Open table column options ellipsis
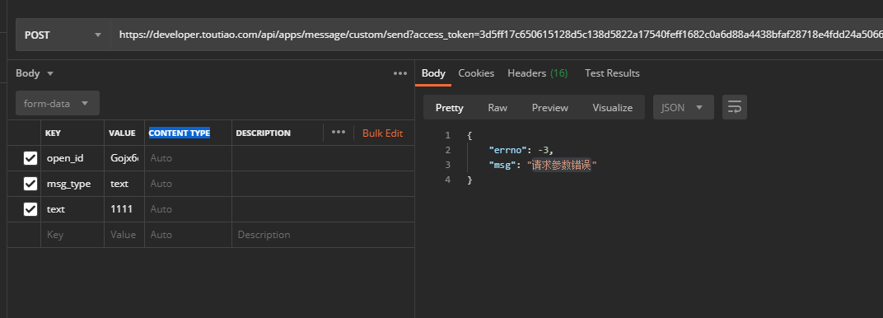 [338, 133]
